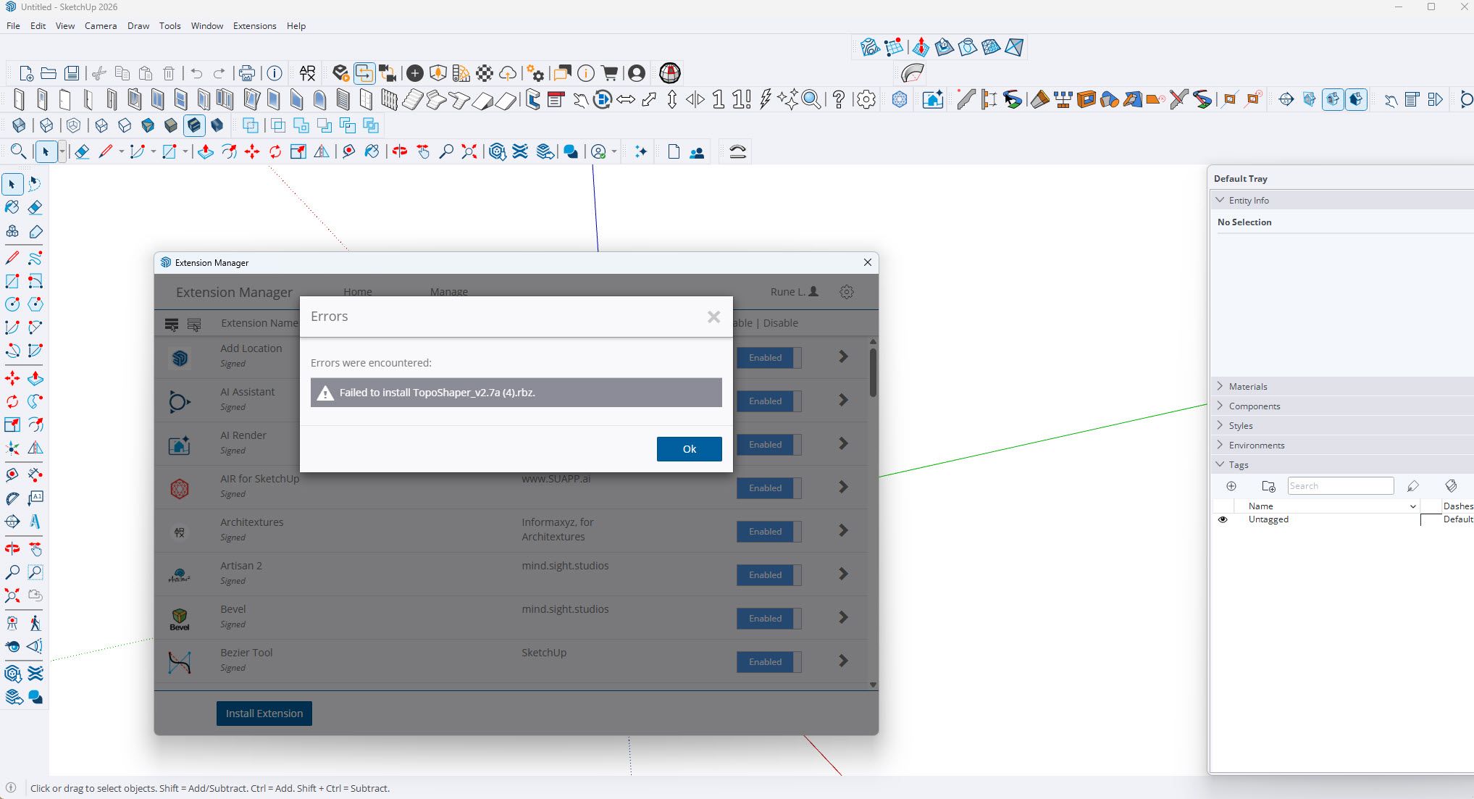Open the shopping cart icon
Image resolution: width=1474 pixels, height=799 pixels.
pos(609,73)
